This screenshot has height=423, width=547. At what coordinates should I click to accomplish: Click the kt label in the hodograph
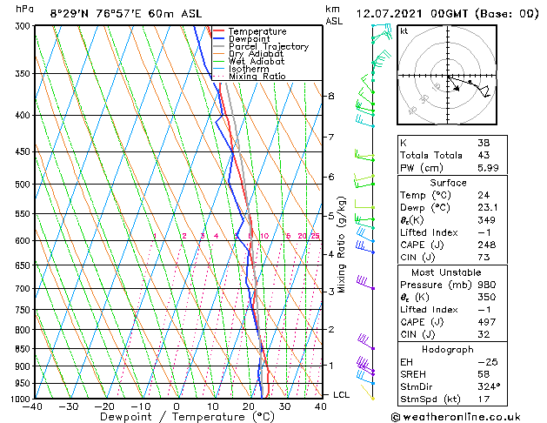tap(404, 31)
